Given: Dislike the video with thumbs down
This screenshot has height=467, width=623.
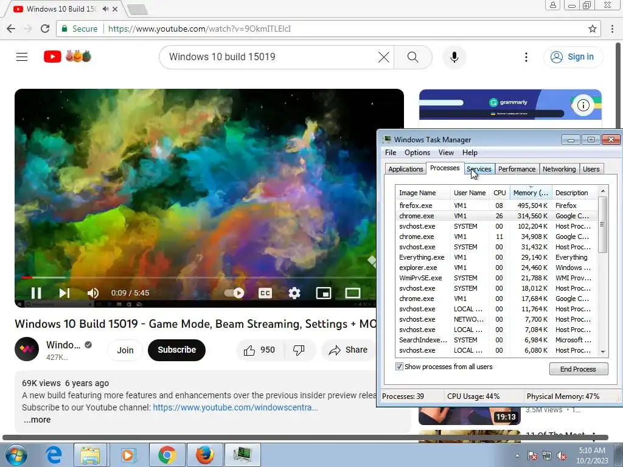Looking at the screenshot, I should [x=299, y=350].
